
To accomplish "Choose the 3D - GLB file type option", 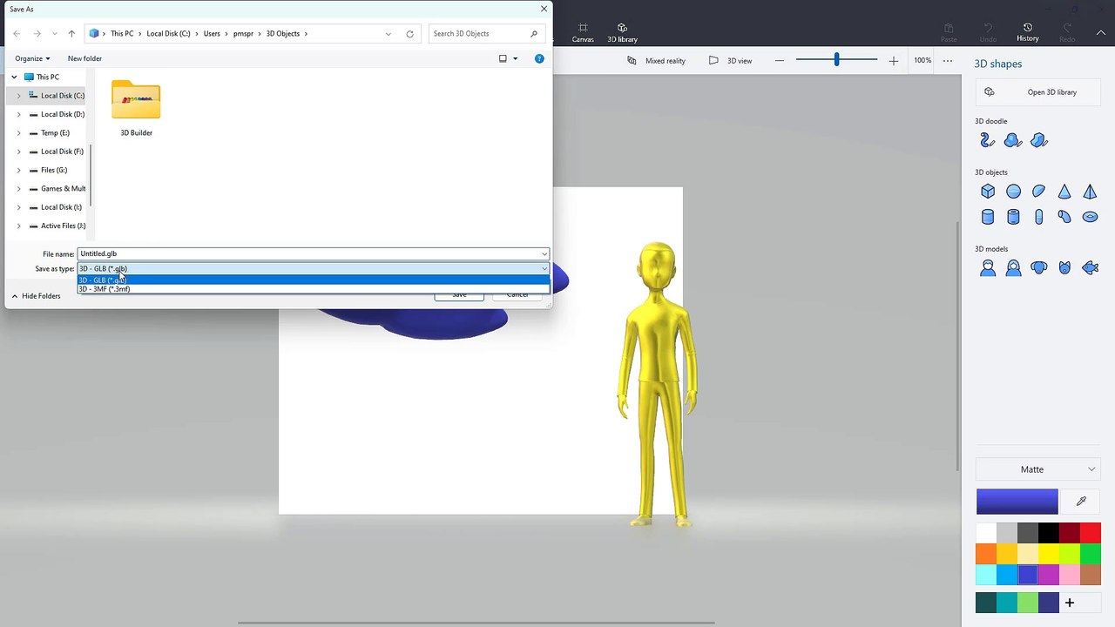I will click(314, 280).
